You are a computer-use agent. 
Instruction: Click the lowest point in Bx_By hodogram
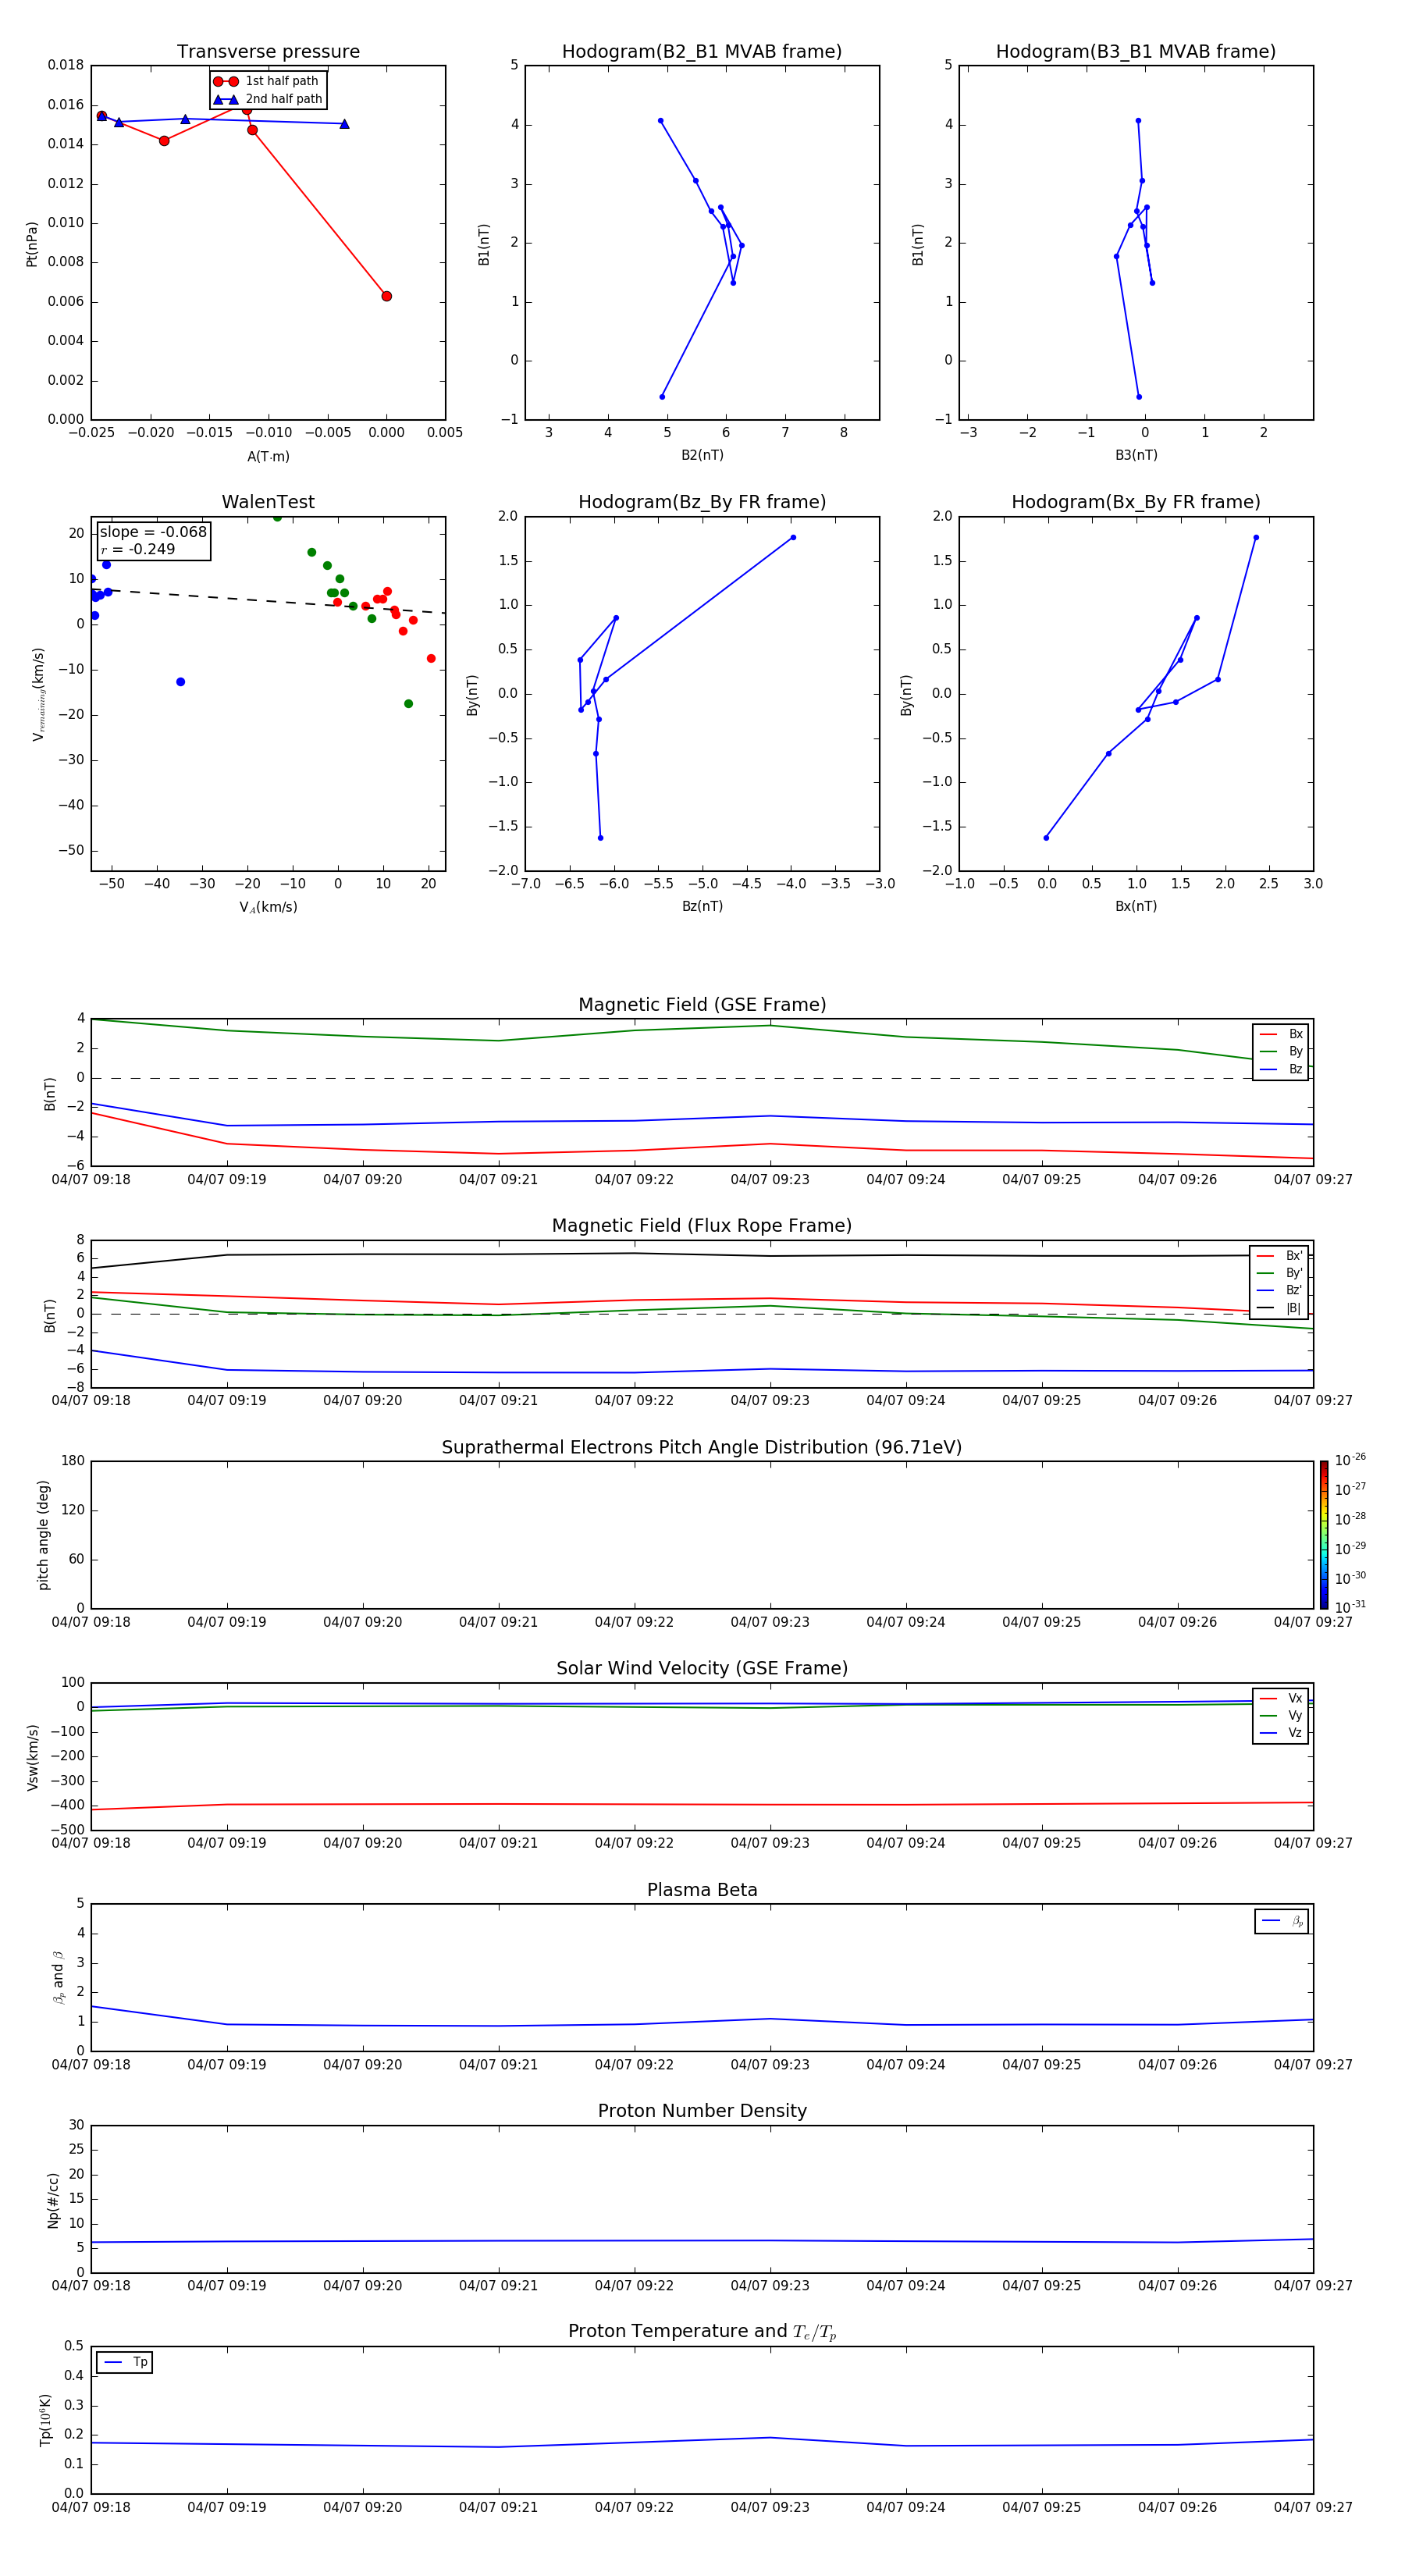tap(1046, 838)
